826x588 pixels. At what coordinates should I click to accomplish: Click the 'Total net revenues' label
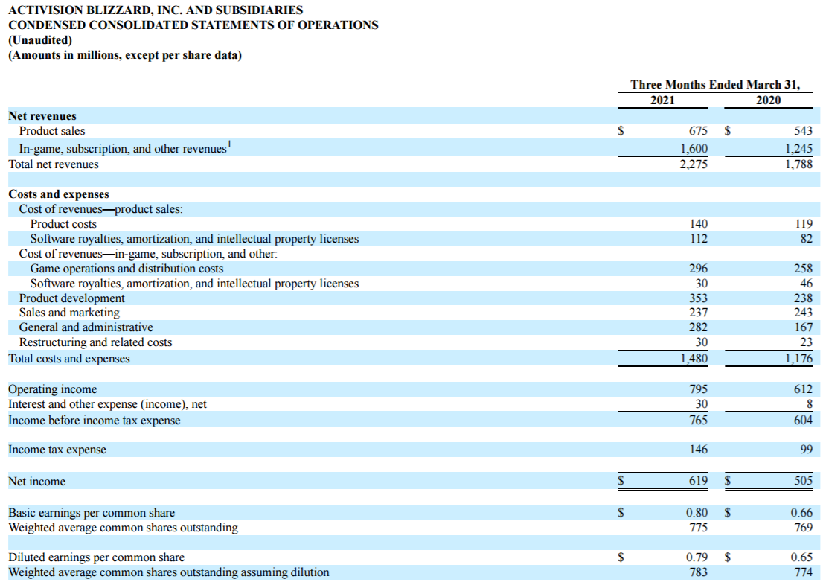[53, 164]
